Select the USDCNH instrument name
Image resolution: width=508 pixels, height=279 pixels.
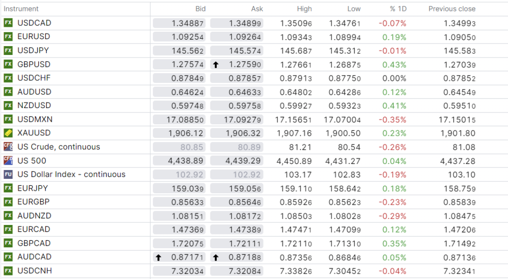[34, 271]
